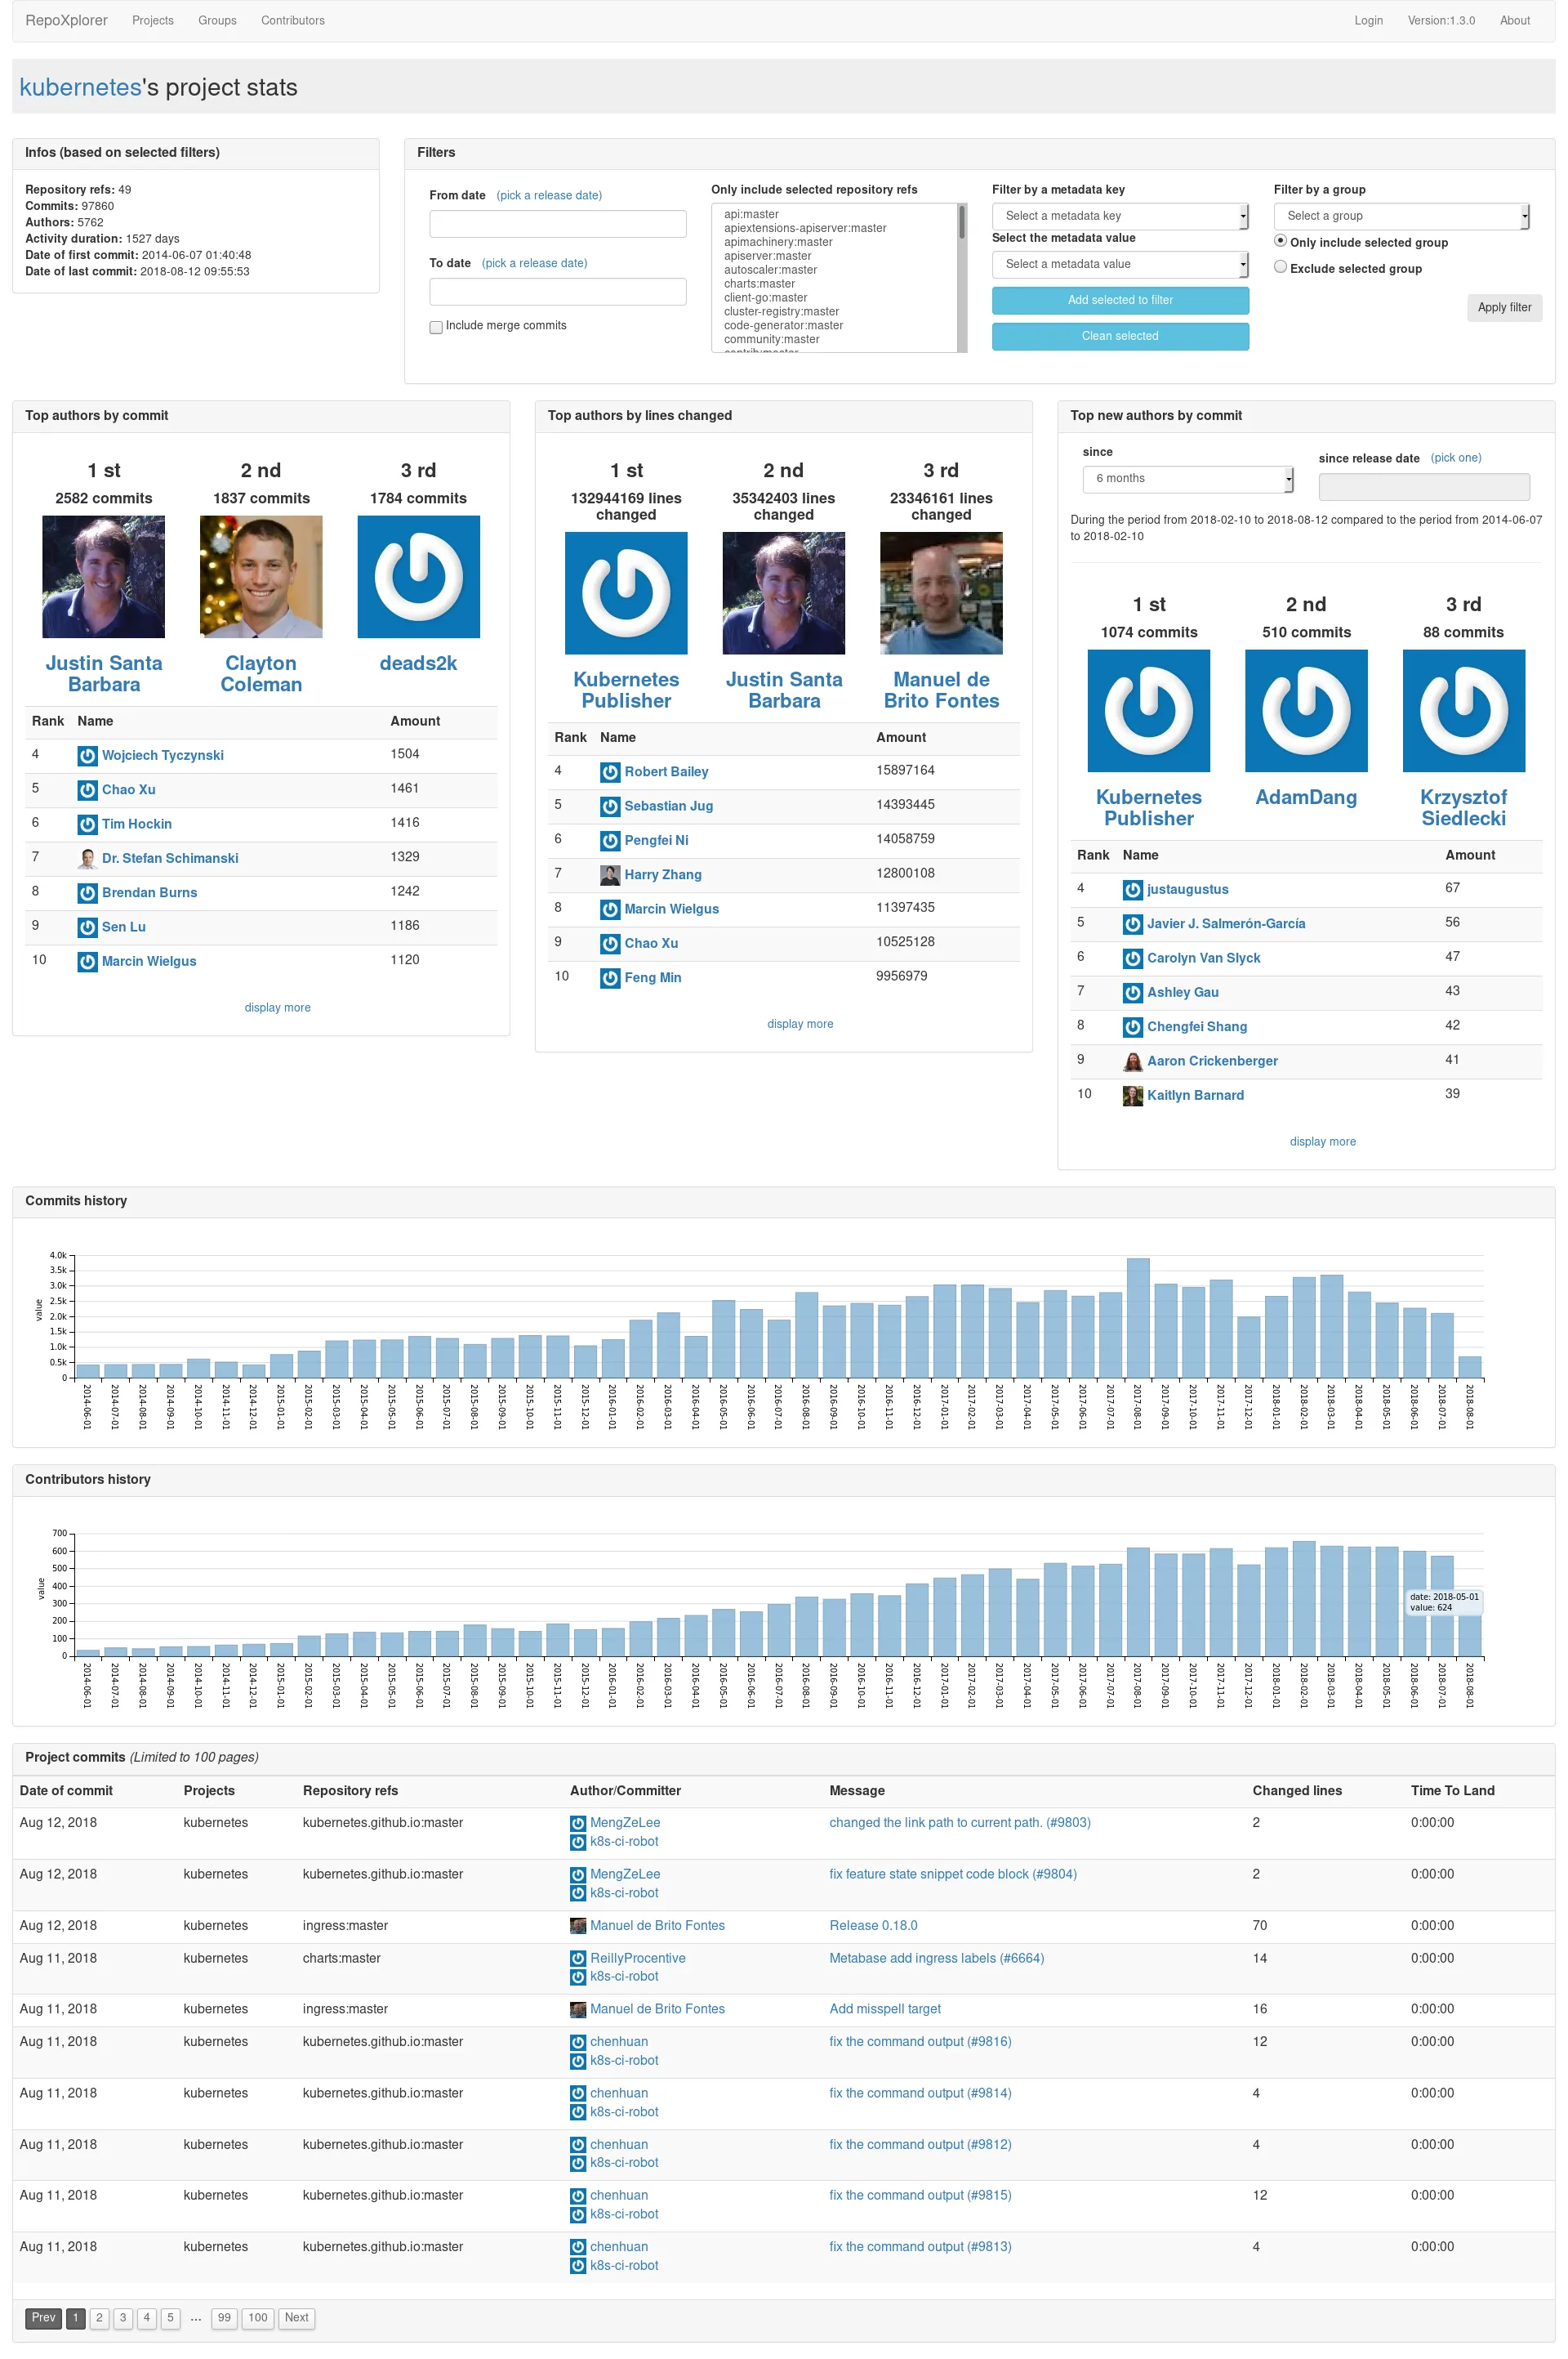
Task: Enable the Include merge commits checkbox
Action: [x=436, y=326]
